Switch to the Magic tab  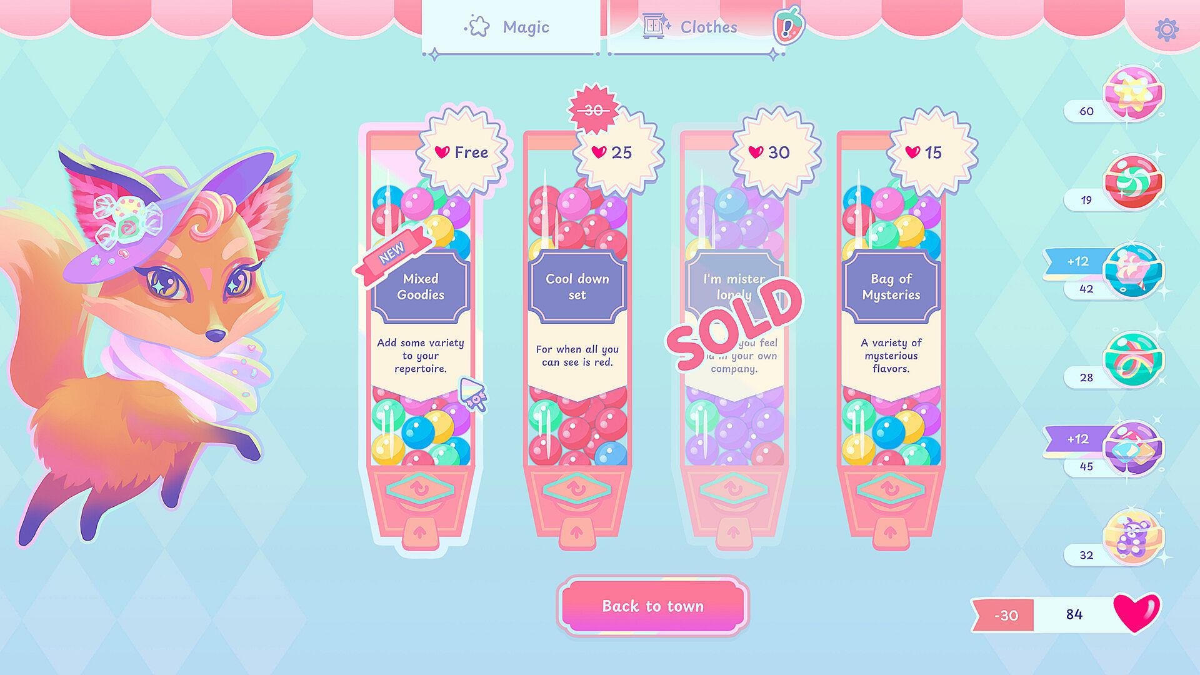[511, 27]
